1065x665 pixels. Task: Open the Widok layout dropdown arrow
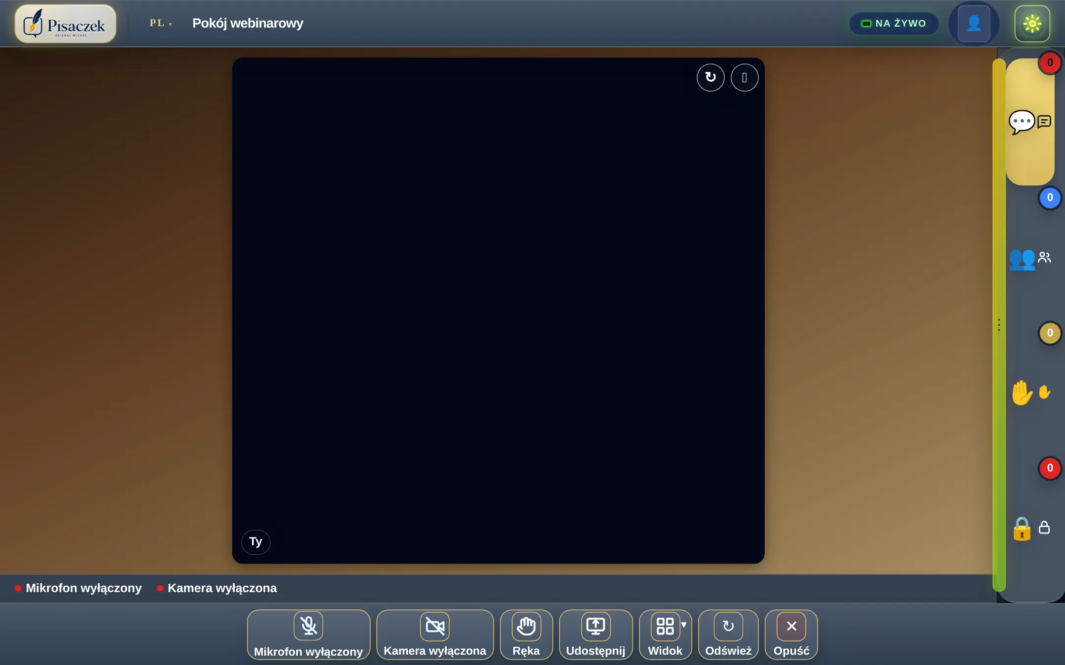(684, 625)
